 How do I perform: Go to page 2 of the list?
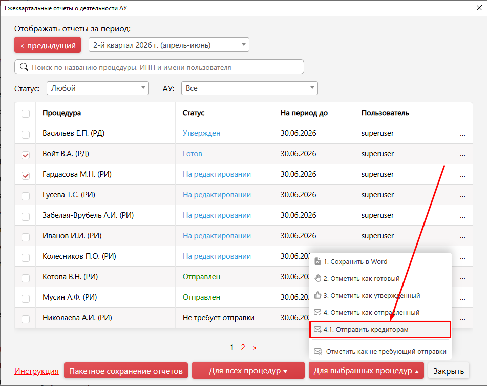click(243, 348)
